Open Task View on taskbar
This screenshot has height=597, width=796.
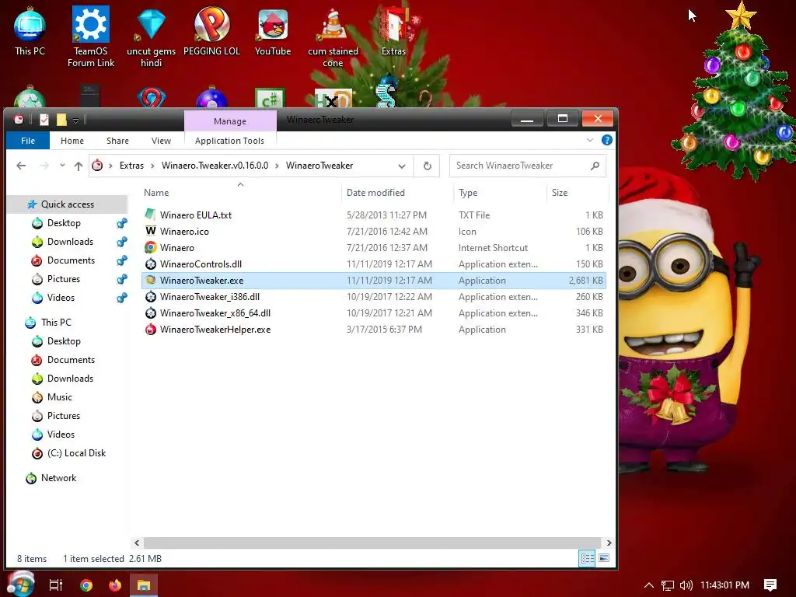click(56, 585)
